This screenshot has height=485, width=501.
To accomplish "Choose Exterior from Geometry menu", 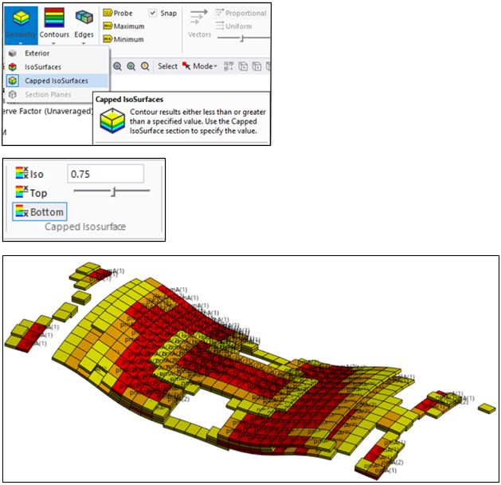I will pos(57,53).
